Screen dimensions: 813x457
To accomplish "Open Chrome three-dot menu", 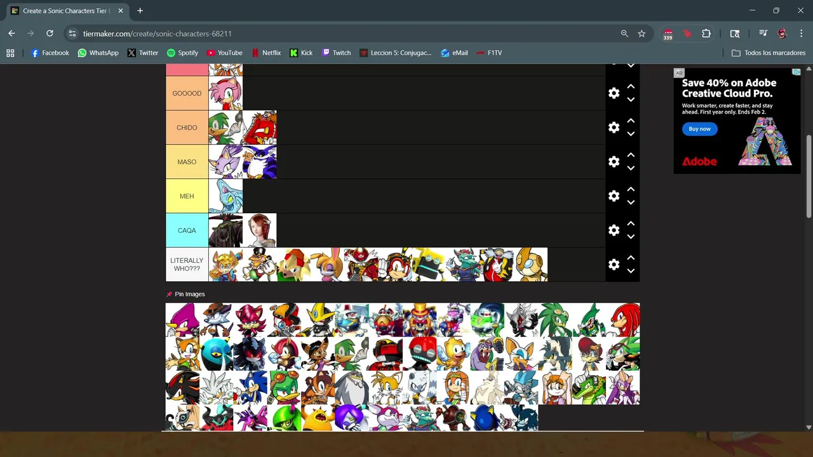I will (x=801, y=34).
